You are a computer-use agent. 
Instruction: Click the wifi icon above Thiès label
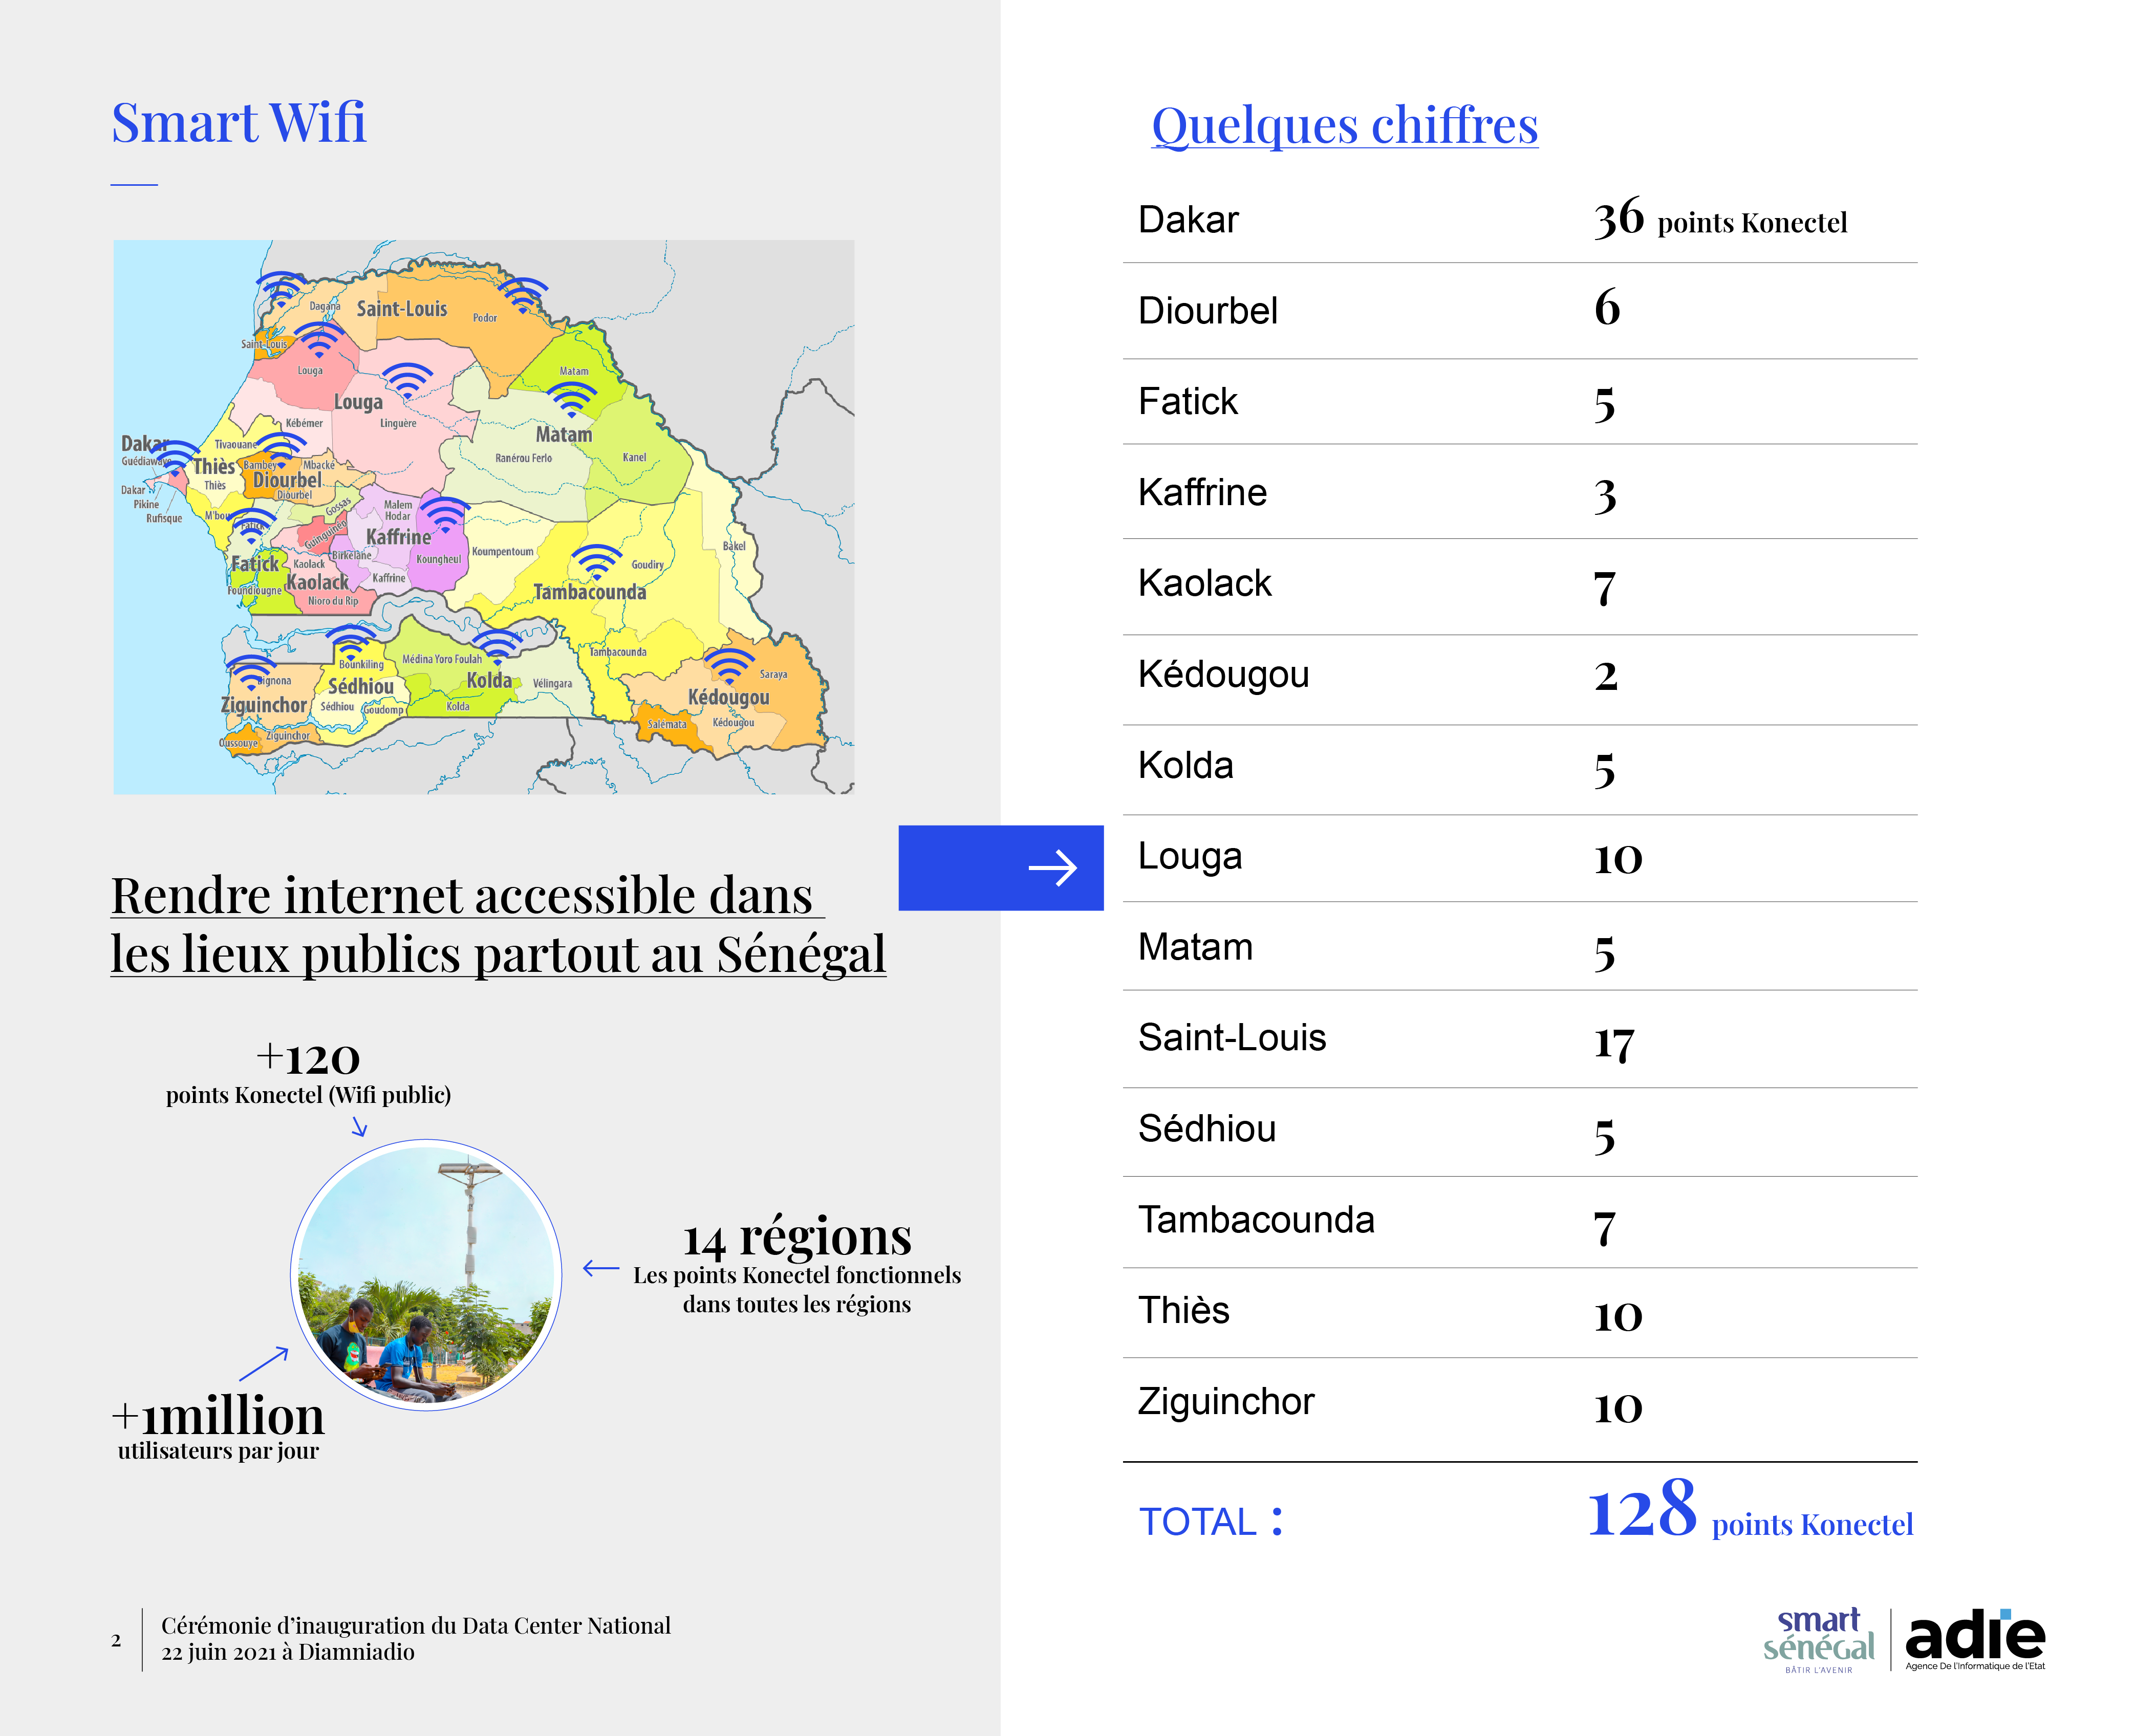point(282,449)
